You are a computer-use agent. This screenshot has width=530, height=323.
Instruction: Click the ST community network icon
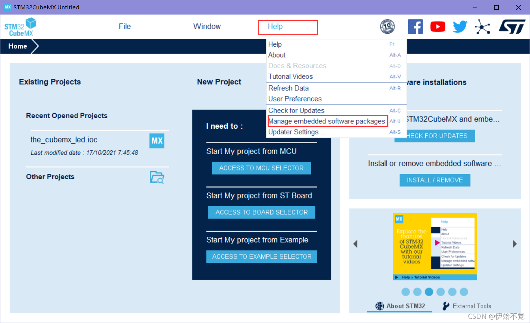click(483, 26)
